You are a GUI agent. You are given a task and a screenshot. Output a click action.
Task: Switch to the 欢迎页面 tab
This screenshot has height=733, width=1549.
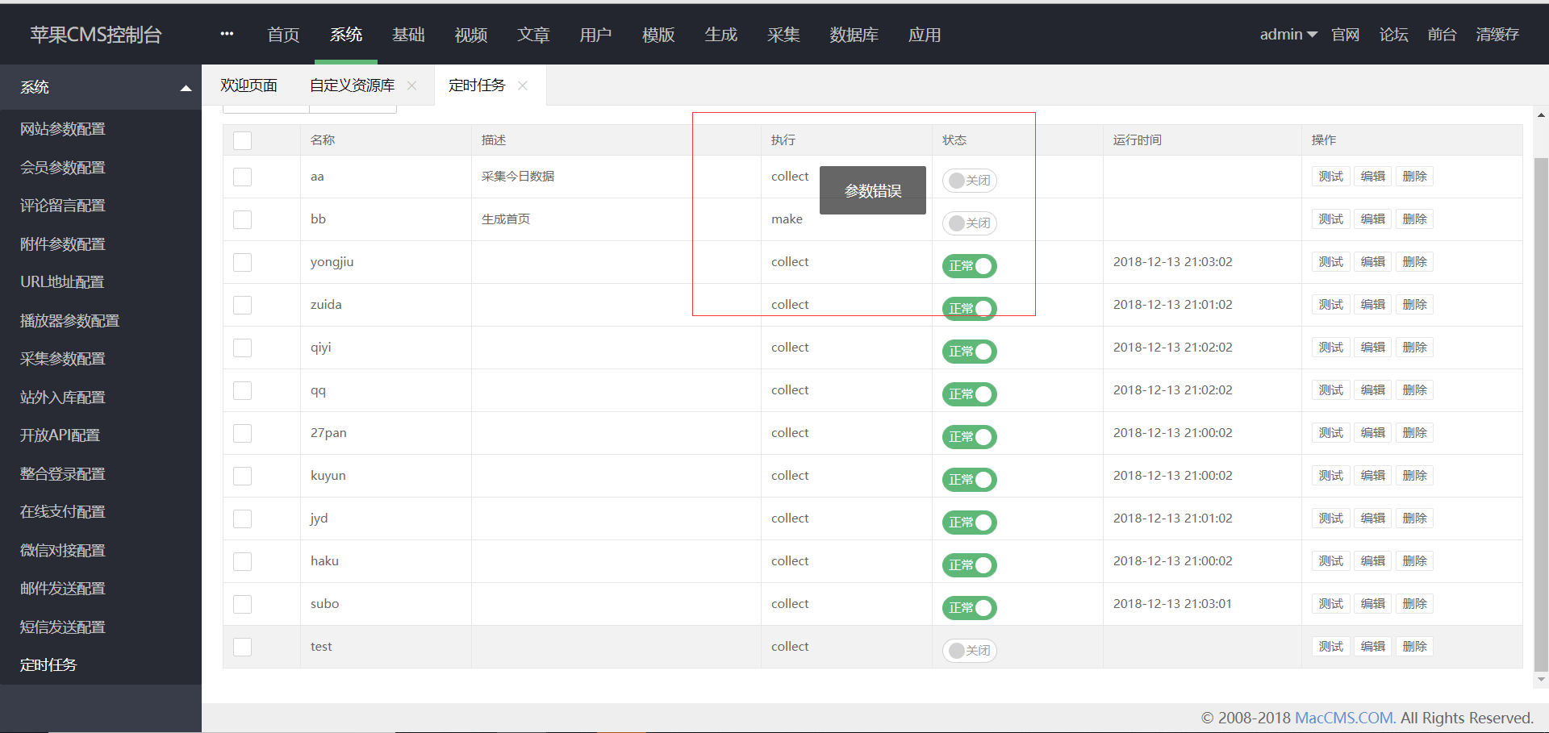coord(249,85)
